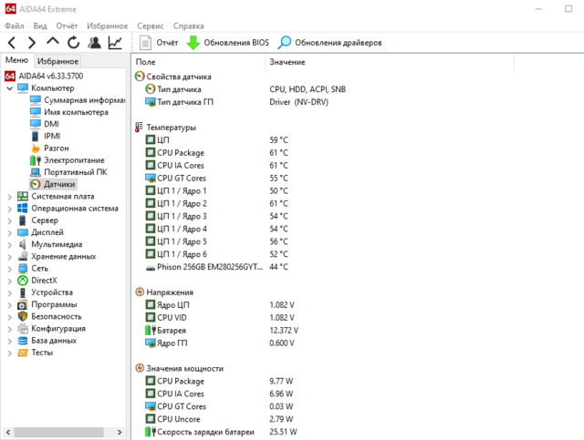Open the user manager toolbar icon
The image size is (584, 440).
[x=94, y=43]
